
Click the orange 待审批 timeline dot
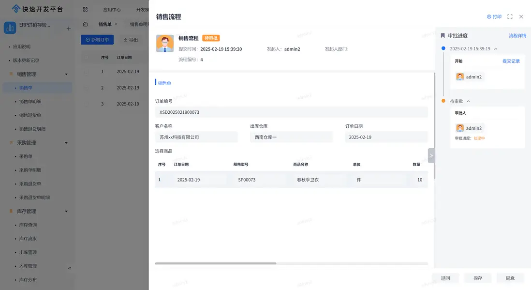point(443,101)
